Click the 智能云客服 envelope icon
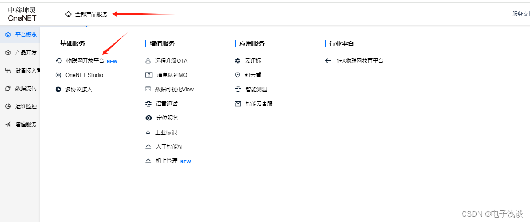 (238, 103)
